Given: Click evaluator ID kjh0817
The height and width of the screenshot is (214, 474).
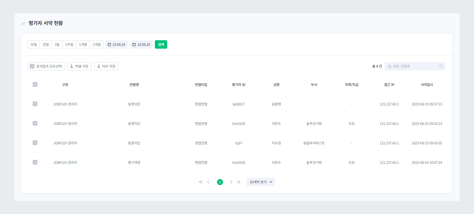Looking at the screenshot, I should click(239, 104).
